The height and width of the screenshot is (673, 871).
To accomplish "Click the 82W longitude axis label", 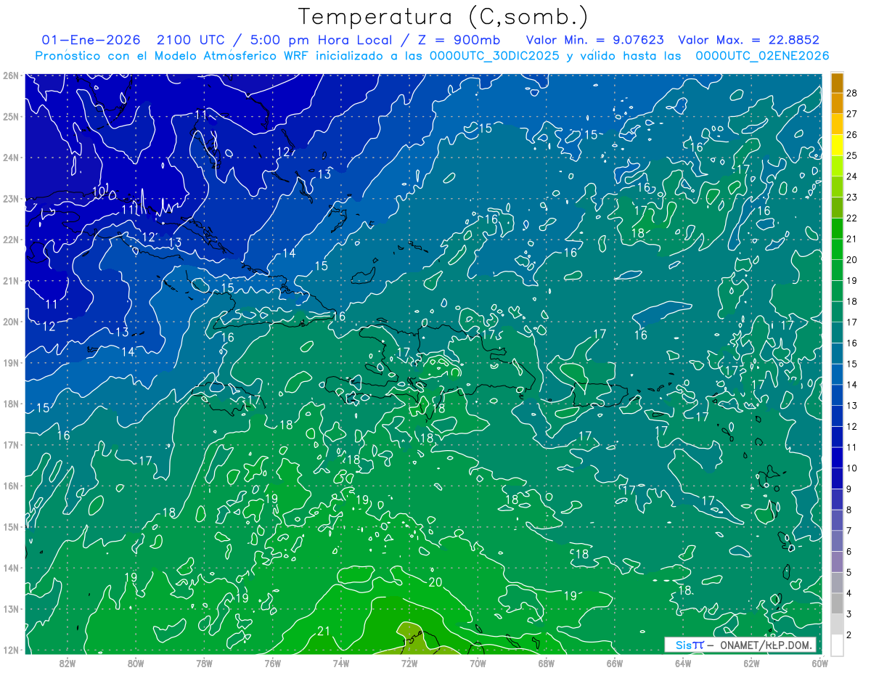I will tap(68, 663).
